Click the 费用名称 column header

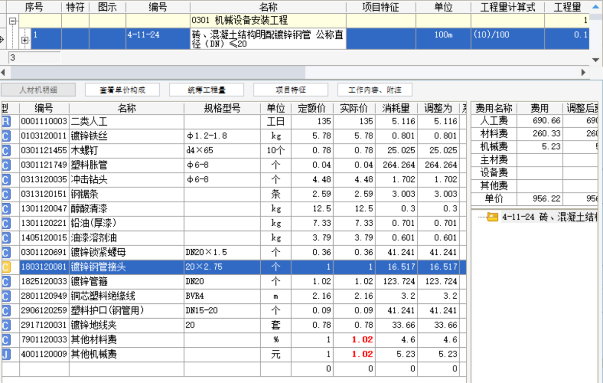[494, 109]
